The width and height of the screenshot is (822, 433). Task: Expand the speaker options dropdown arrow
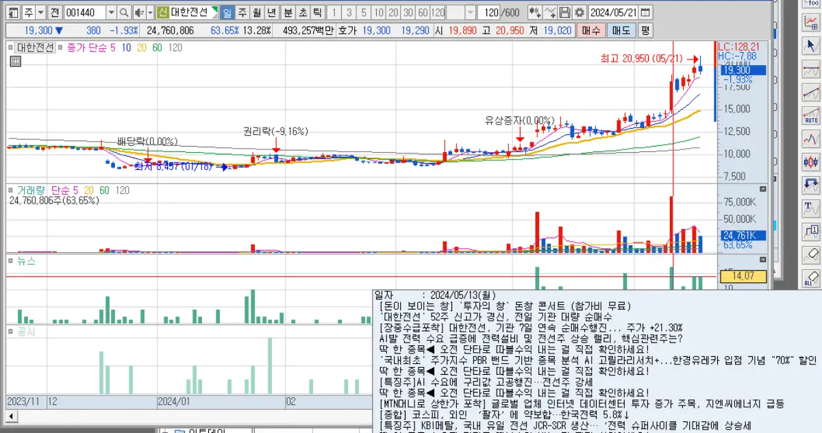pos(150,13)
